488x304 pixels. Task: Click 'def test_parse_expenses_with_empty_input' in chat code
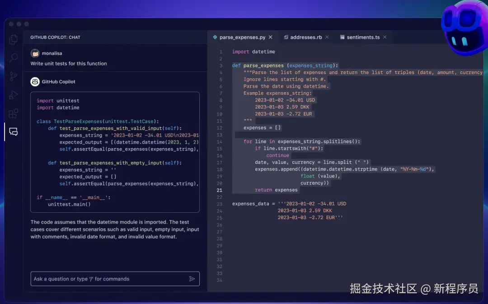point(115,163)
